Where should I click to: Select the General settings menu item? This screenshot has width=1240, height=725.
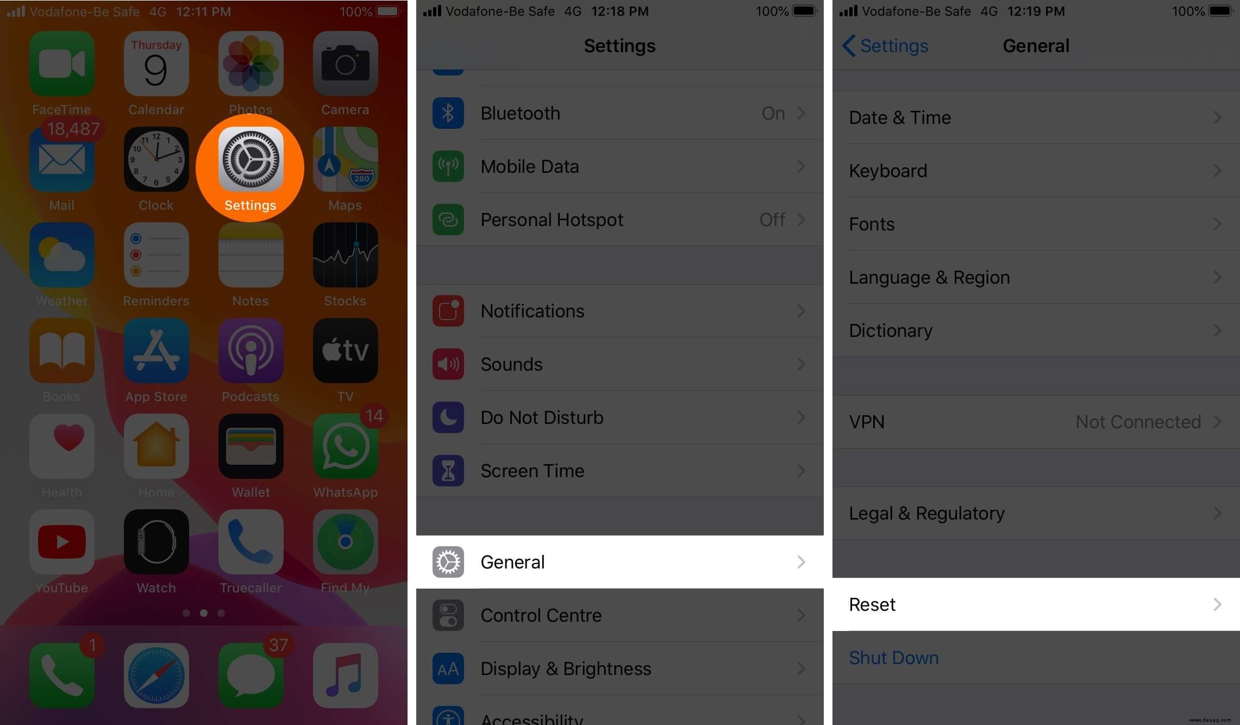tap(619, 562)
